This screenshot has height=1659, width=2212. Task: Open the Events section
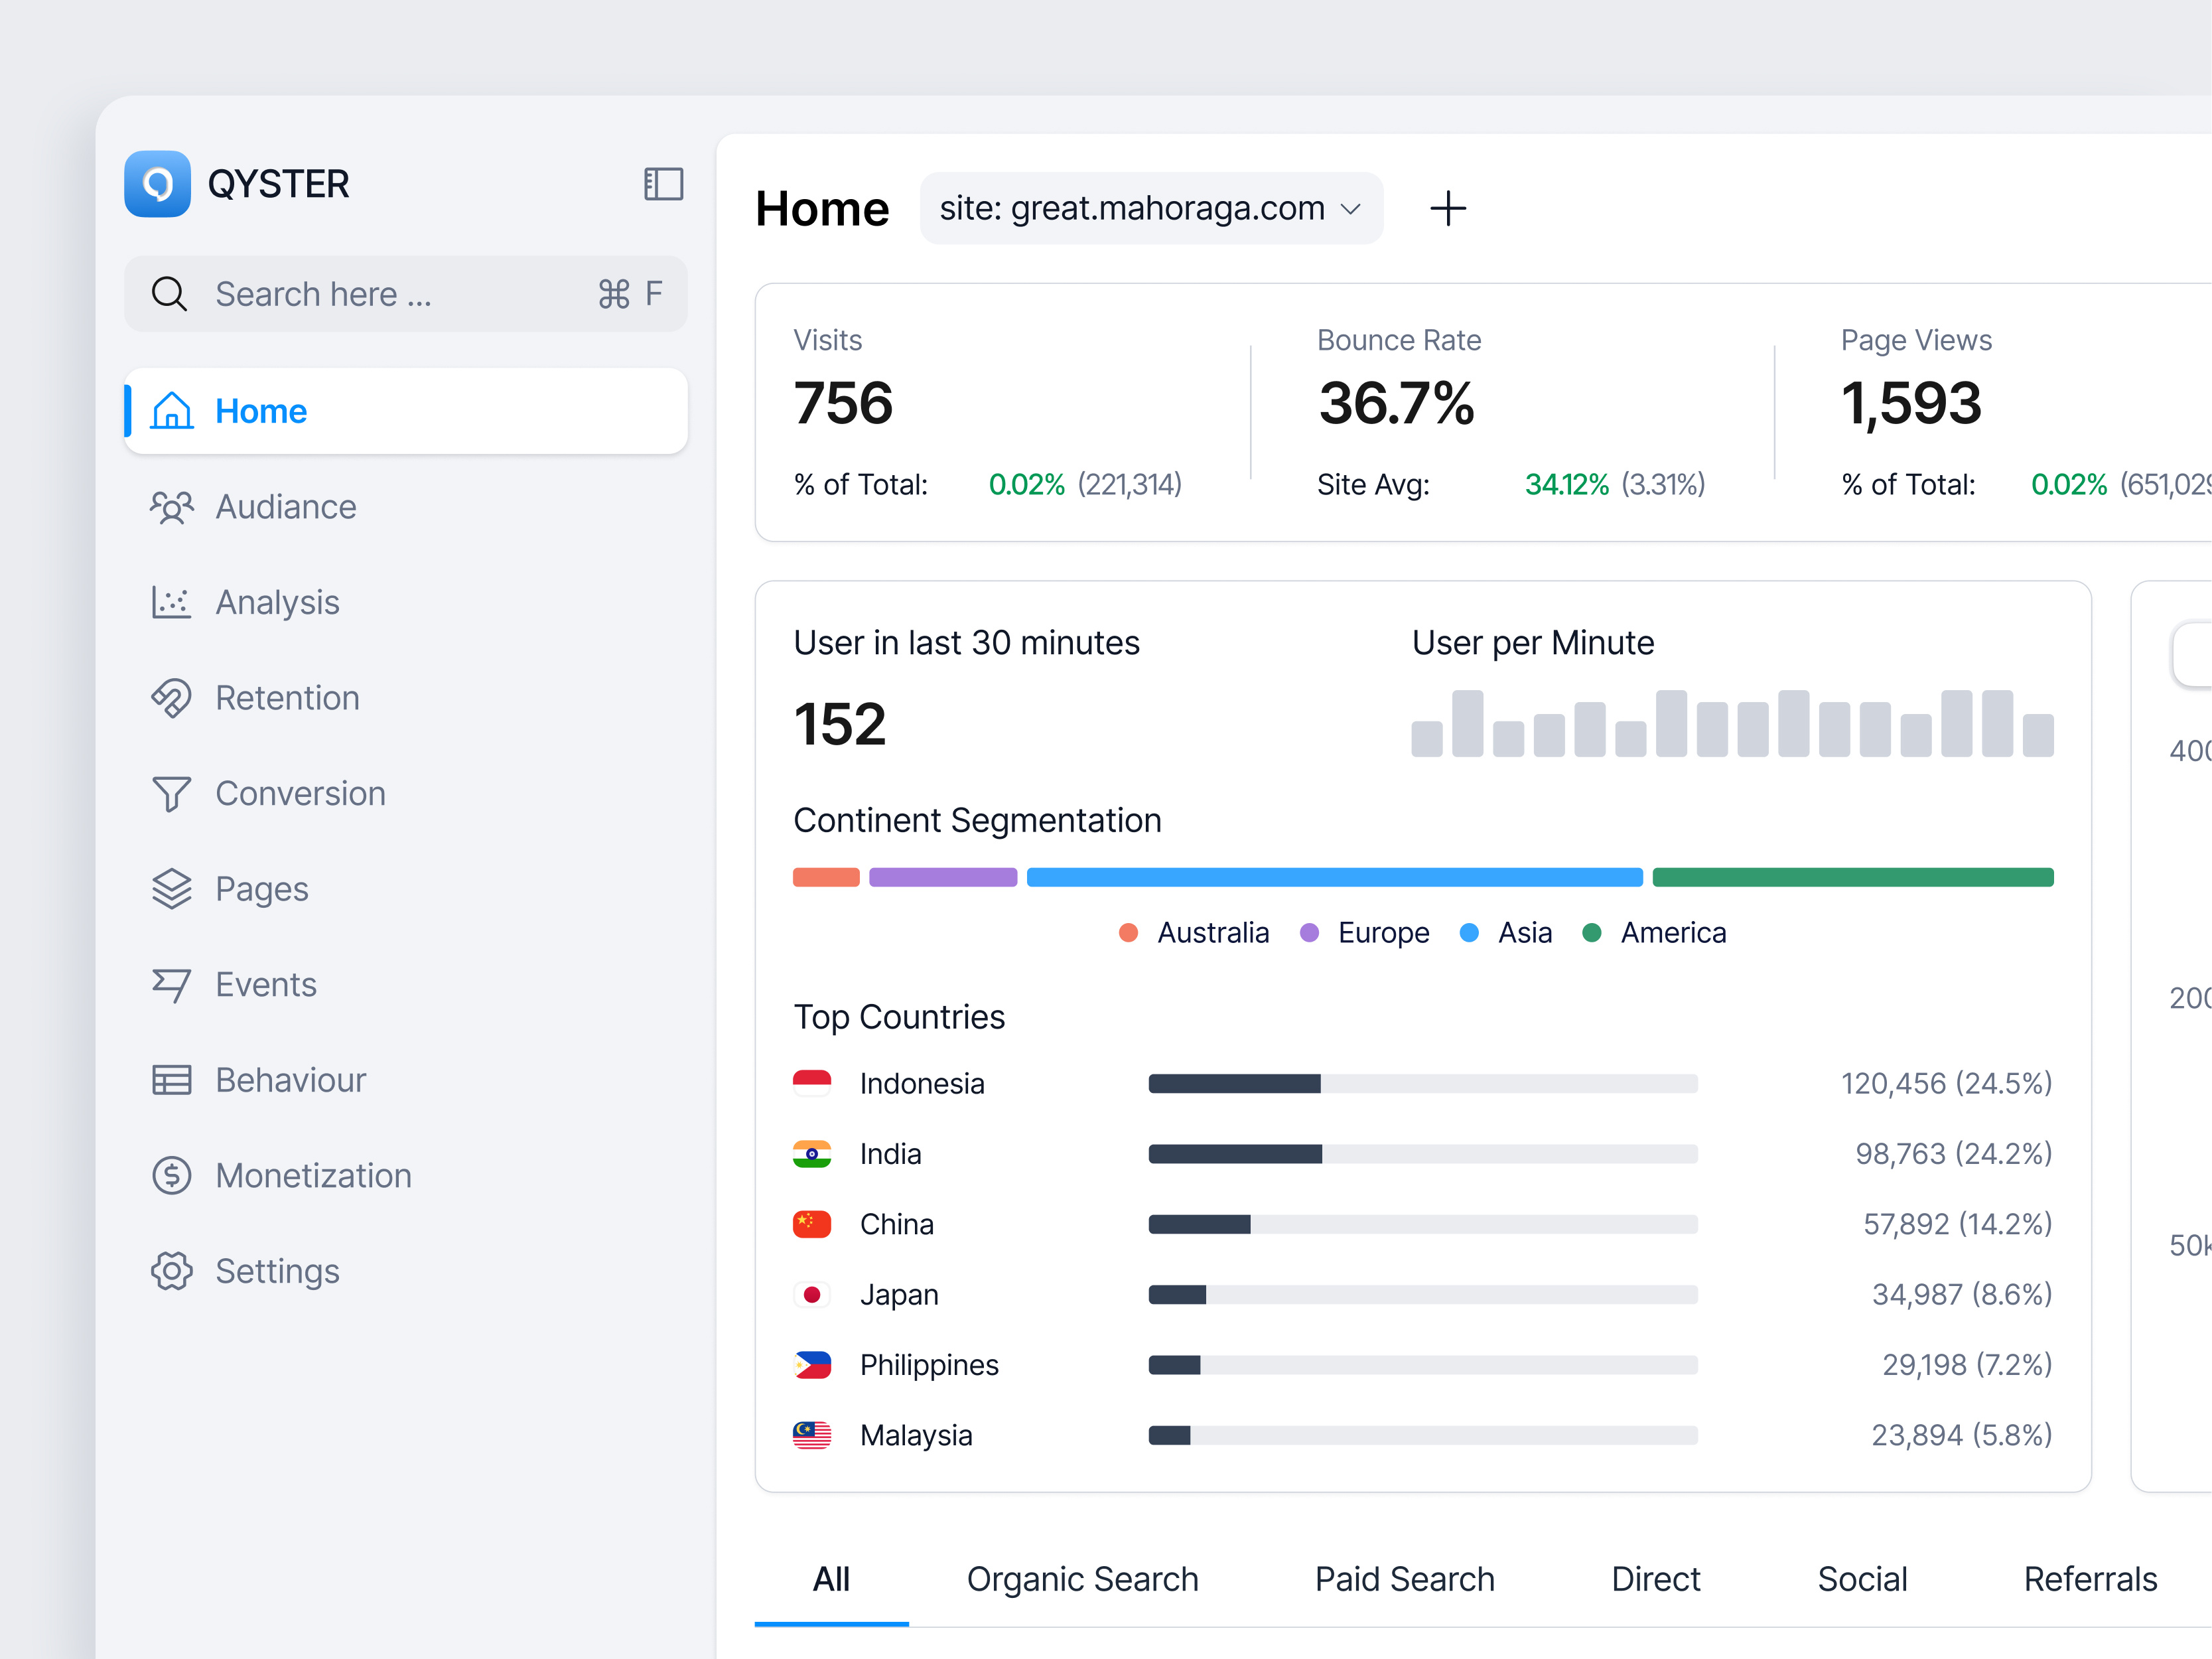[x=264, y=984]
